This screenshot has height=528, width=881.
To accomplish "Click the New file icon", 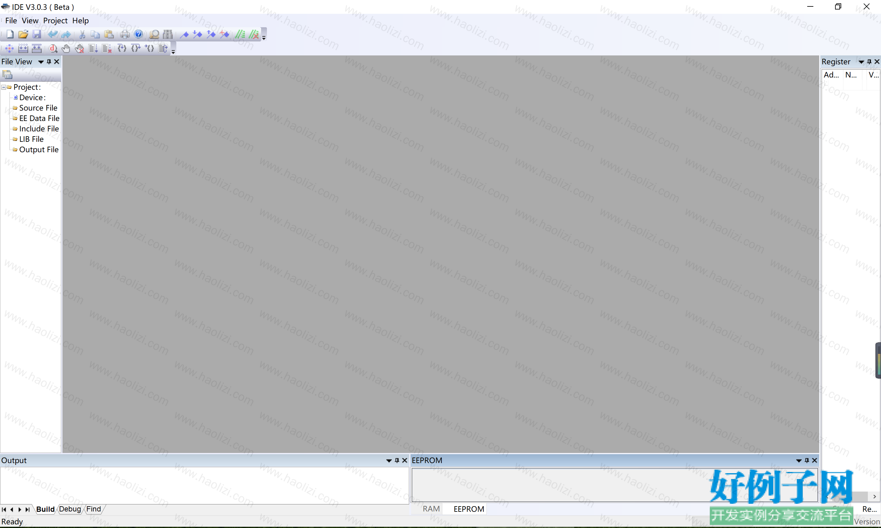I will pos(9,34).
